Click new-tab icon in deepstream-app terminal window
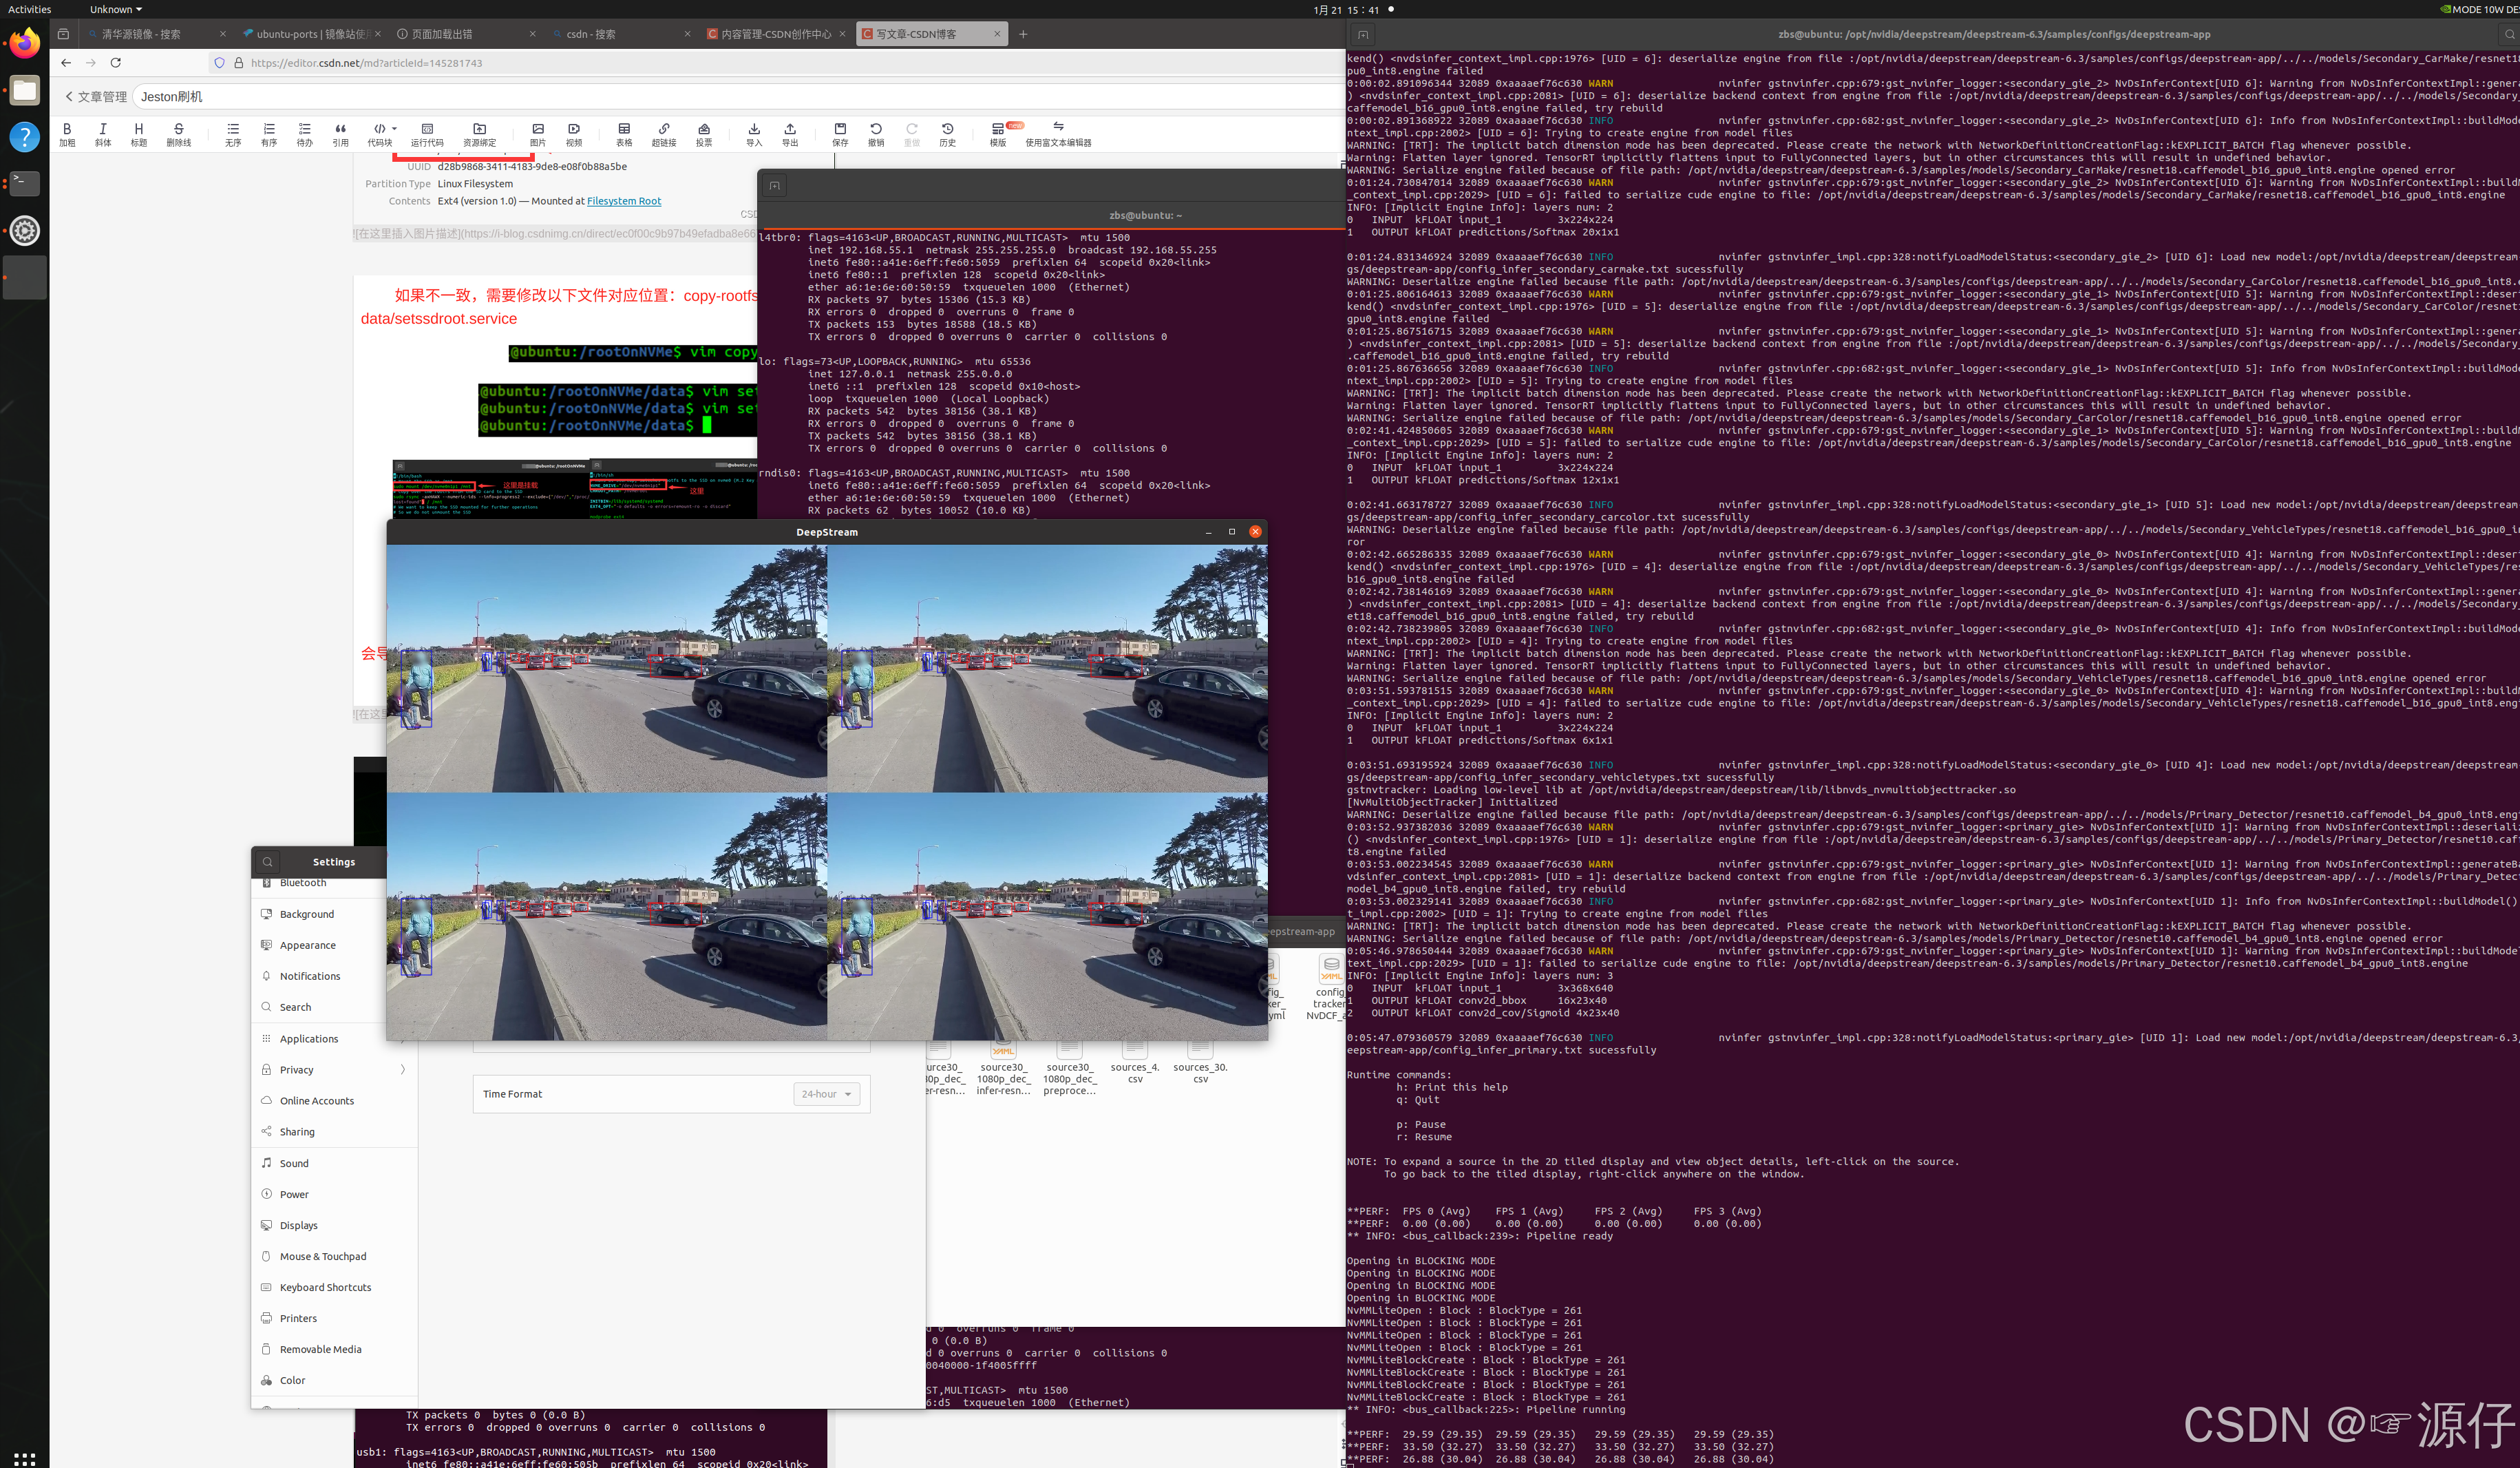2520x1468 pixels. 1363,34
